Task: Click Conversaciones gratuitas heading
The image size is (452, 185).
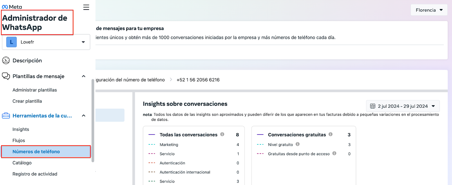Action: (297, 135)
